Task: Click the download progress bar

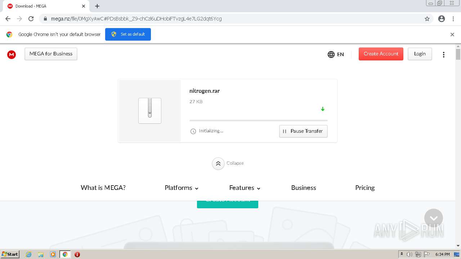Action: (259, 121)
